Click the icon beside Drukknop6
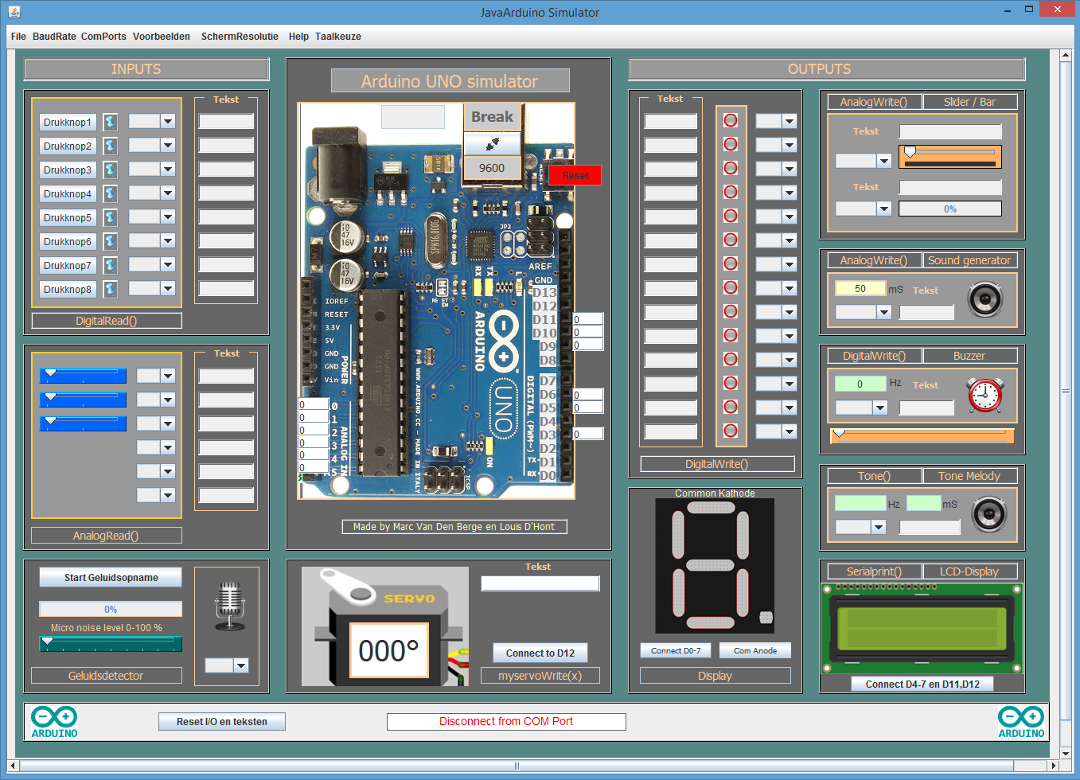Viewport: 1080px width, 780px height. click(111, 241)
